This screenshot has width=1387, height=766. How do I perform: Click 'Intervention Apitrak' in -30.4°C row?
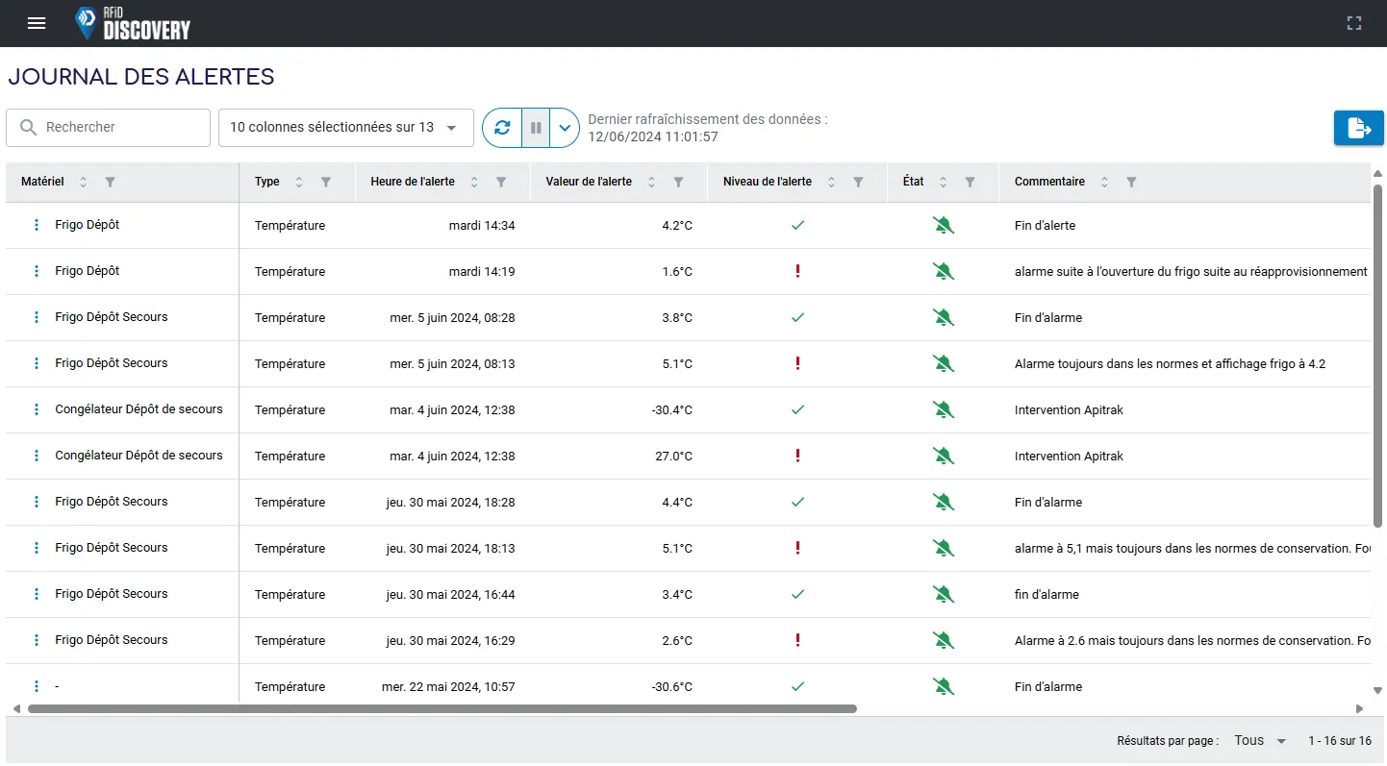click(1069, 409)
